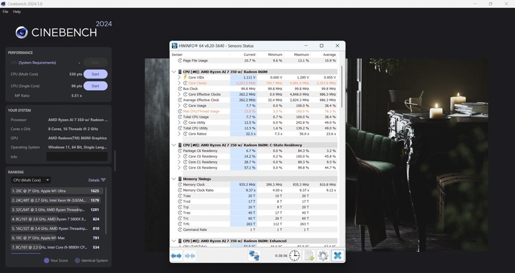
Task: Open the Help menu
Action: 17,12
